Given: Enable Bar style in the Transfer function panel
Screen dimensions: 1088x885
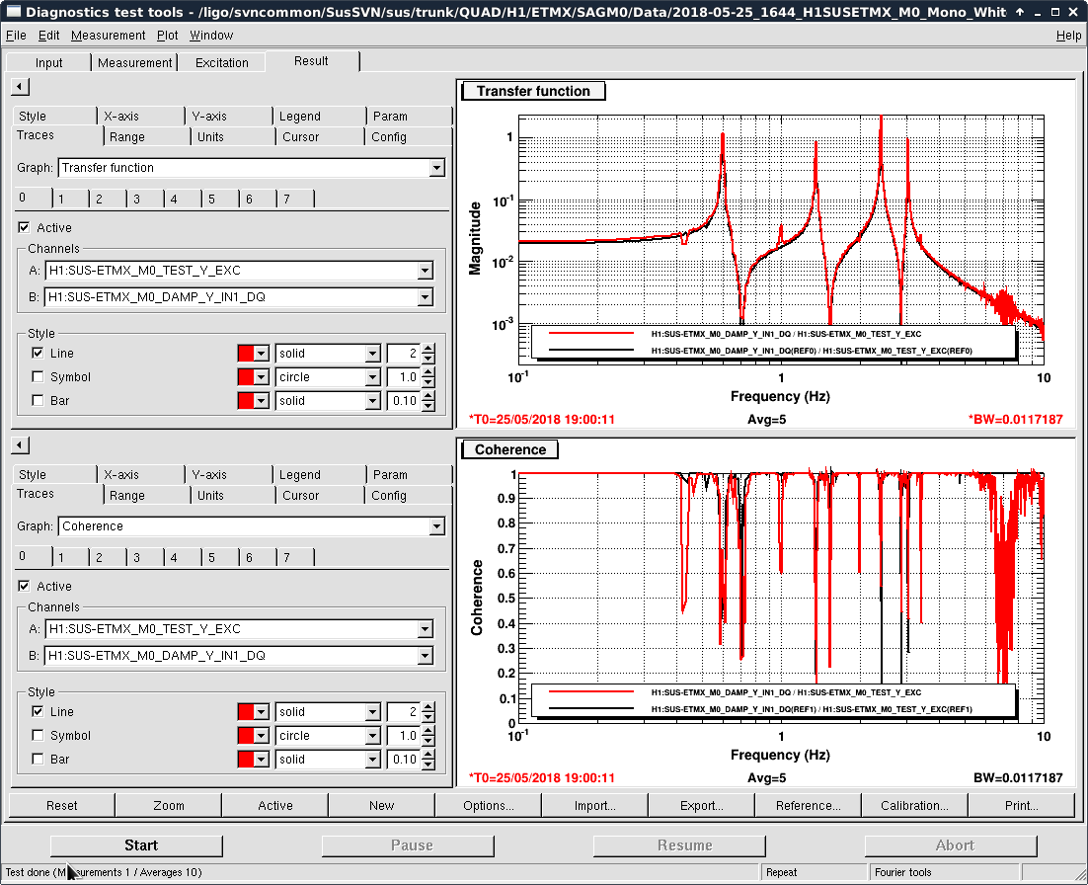Looking at the screenshot, I should [x=38, y=401].
